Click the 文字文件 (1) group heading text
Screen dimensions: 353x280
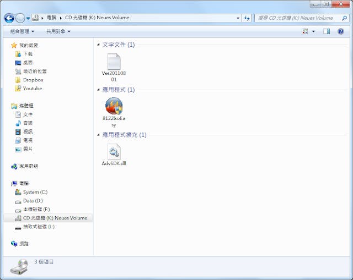tap(119, 45)
